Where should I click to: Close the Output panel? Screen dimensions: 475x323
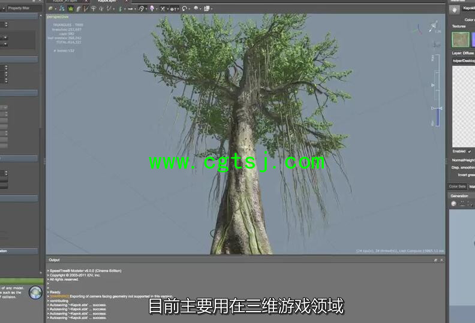click(x=442, y=260)
